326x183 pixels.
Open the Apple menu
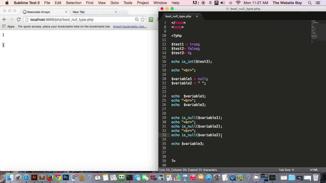click(7, 3)
